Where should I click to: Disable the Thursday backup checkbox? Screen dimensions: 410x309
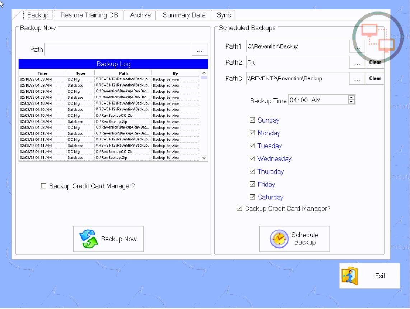click(252, 171)
